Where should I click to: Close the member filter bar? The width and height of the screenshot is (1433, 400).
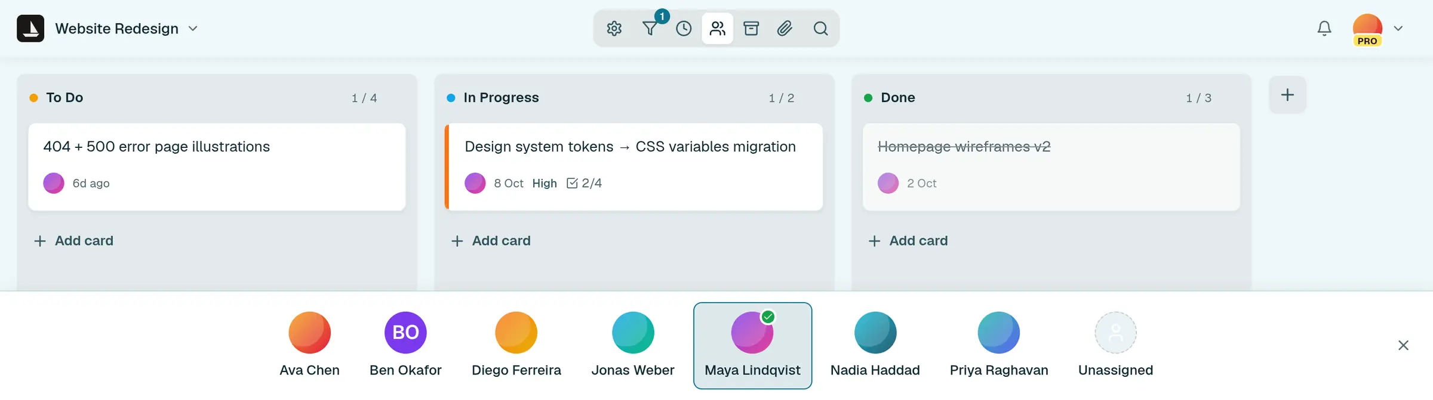1403,345
